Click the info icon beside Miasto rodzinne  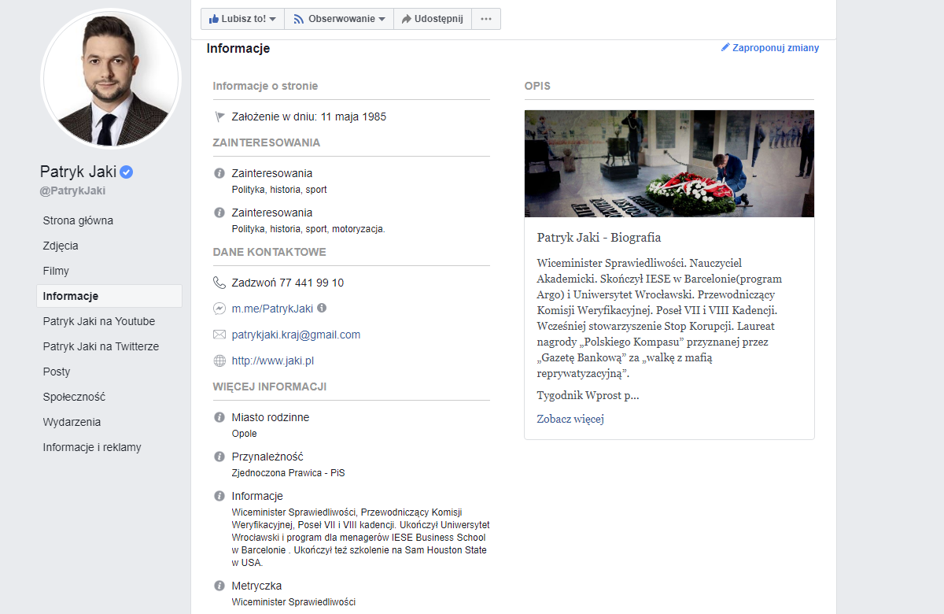(x=219, y=417)
